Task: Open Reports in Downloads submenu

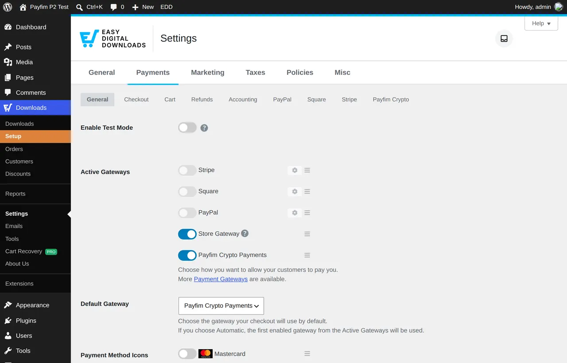Action: pyautogui.click(x=35, y=194)
